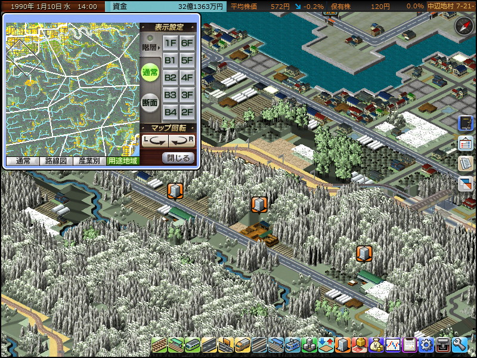Click the building marker above the orange lumber yard

tap(259, 205)
